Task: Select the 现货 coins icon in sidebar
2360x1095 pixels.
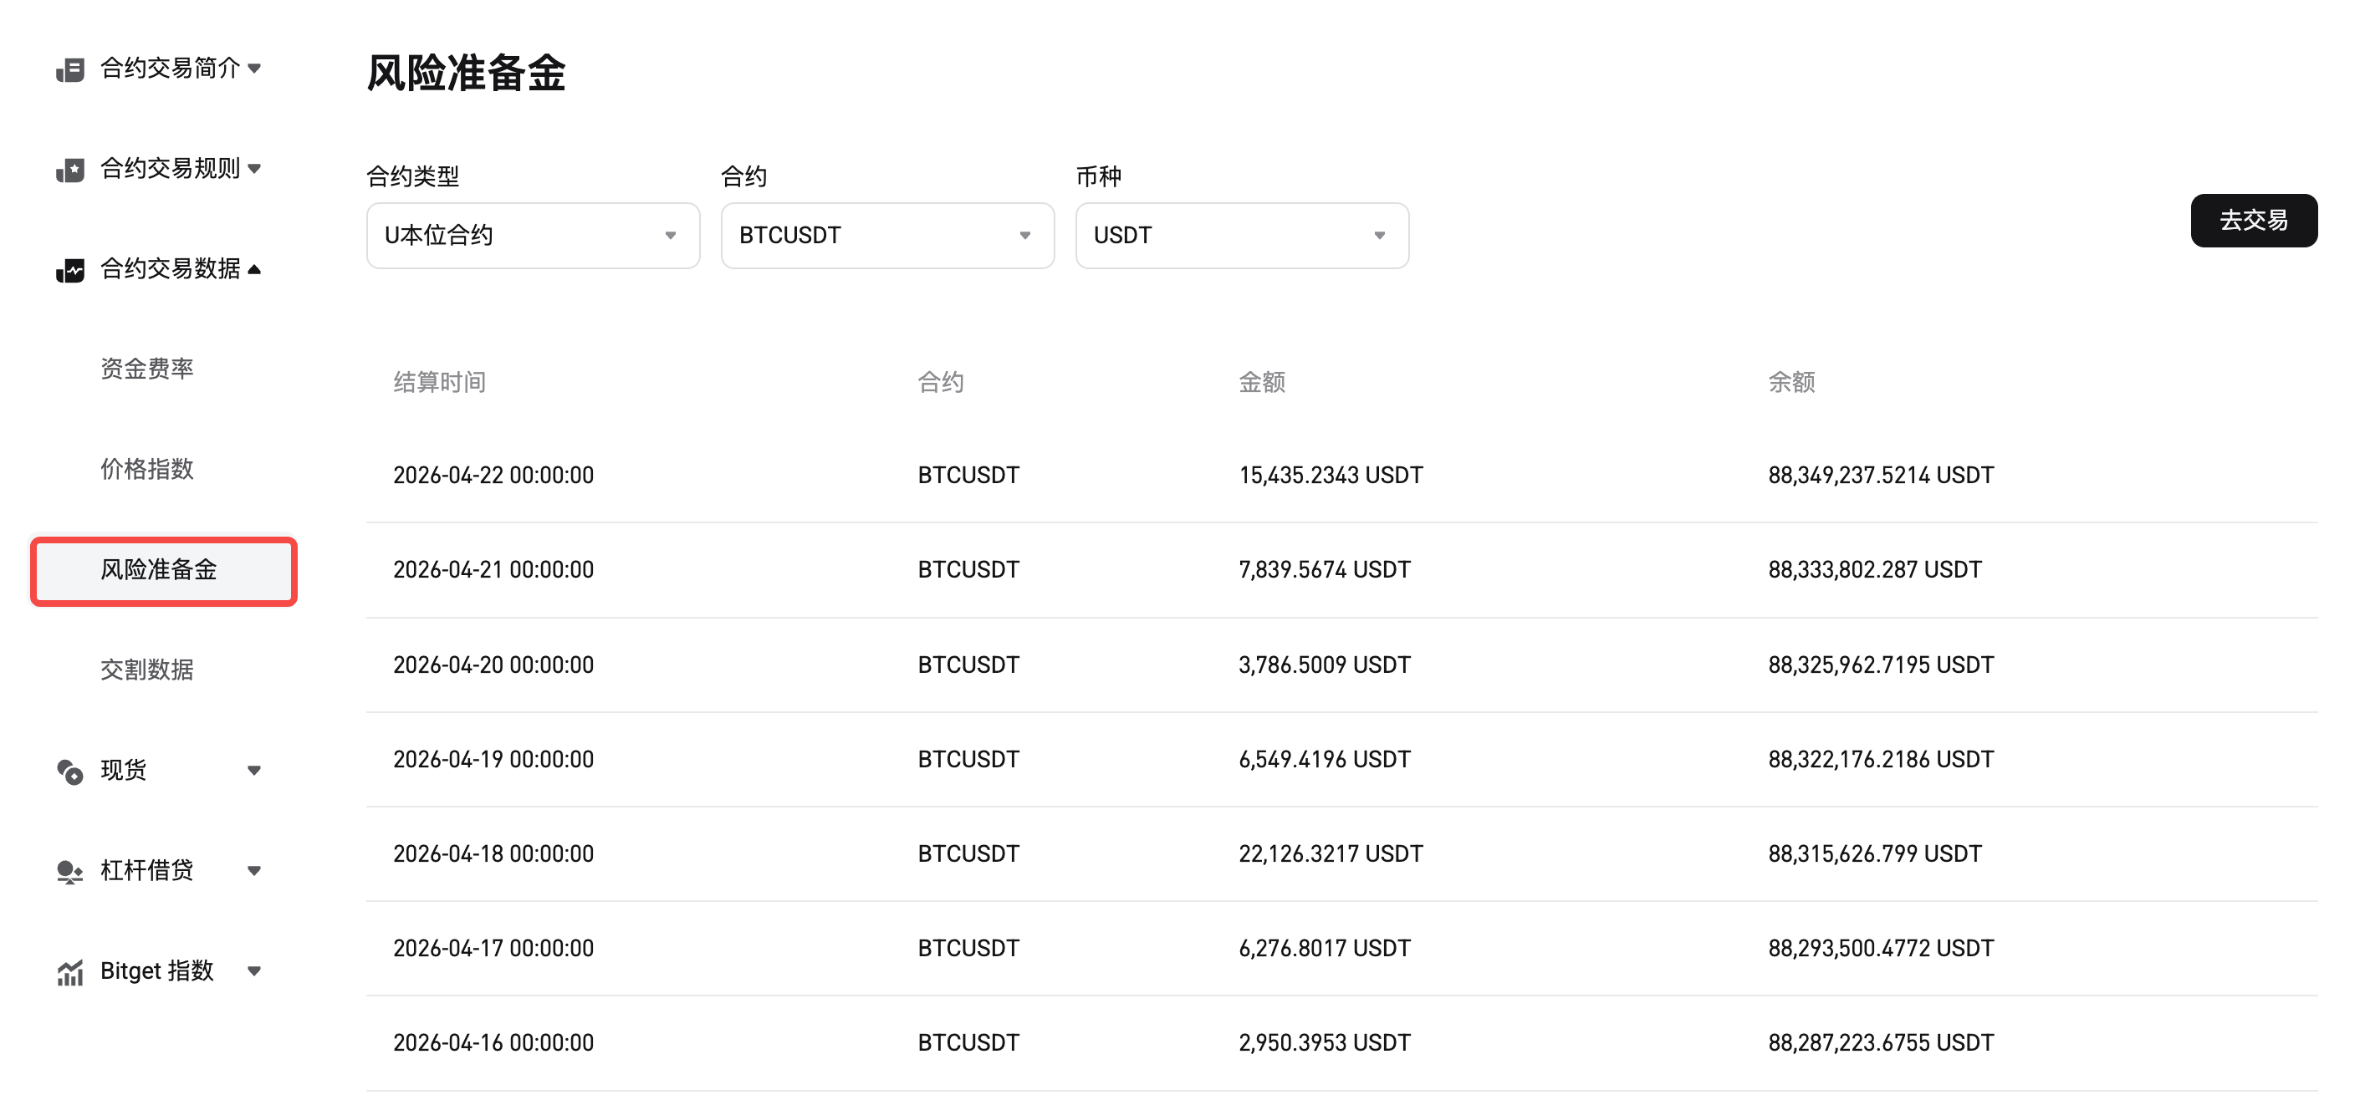Action: pos(69,771)
